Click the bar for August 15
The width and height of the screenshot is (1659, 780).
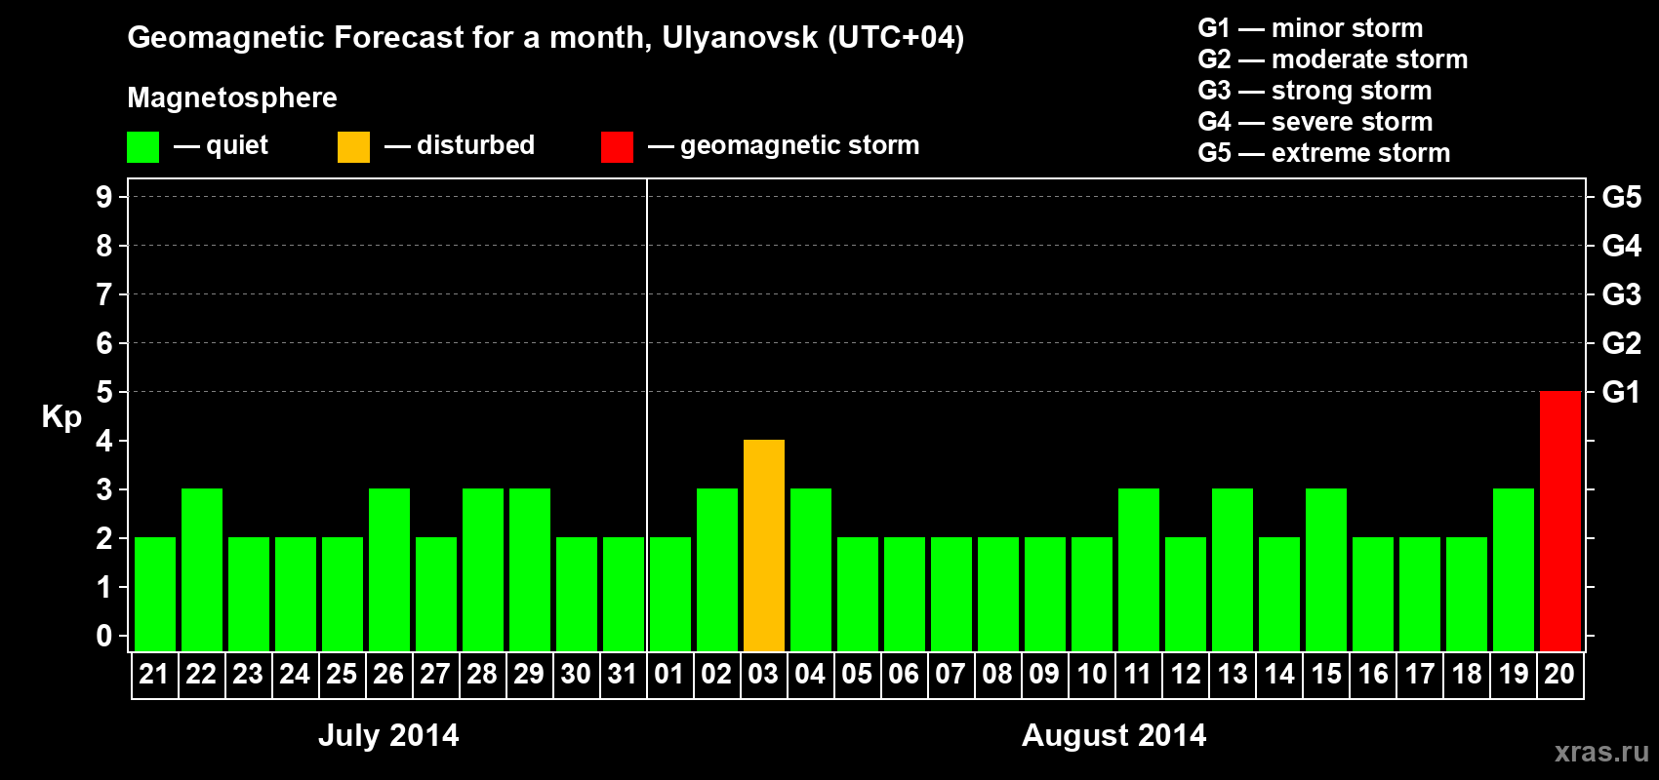(1325, 569)
